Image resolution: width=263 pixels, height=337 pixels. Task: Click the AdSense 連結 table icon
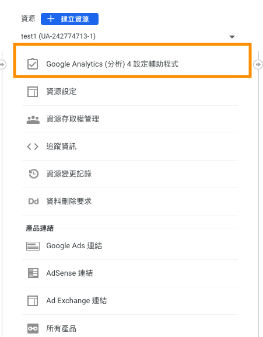(33, 273)
